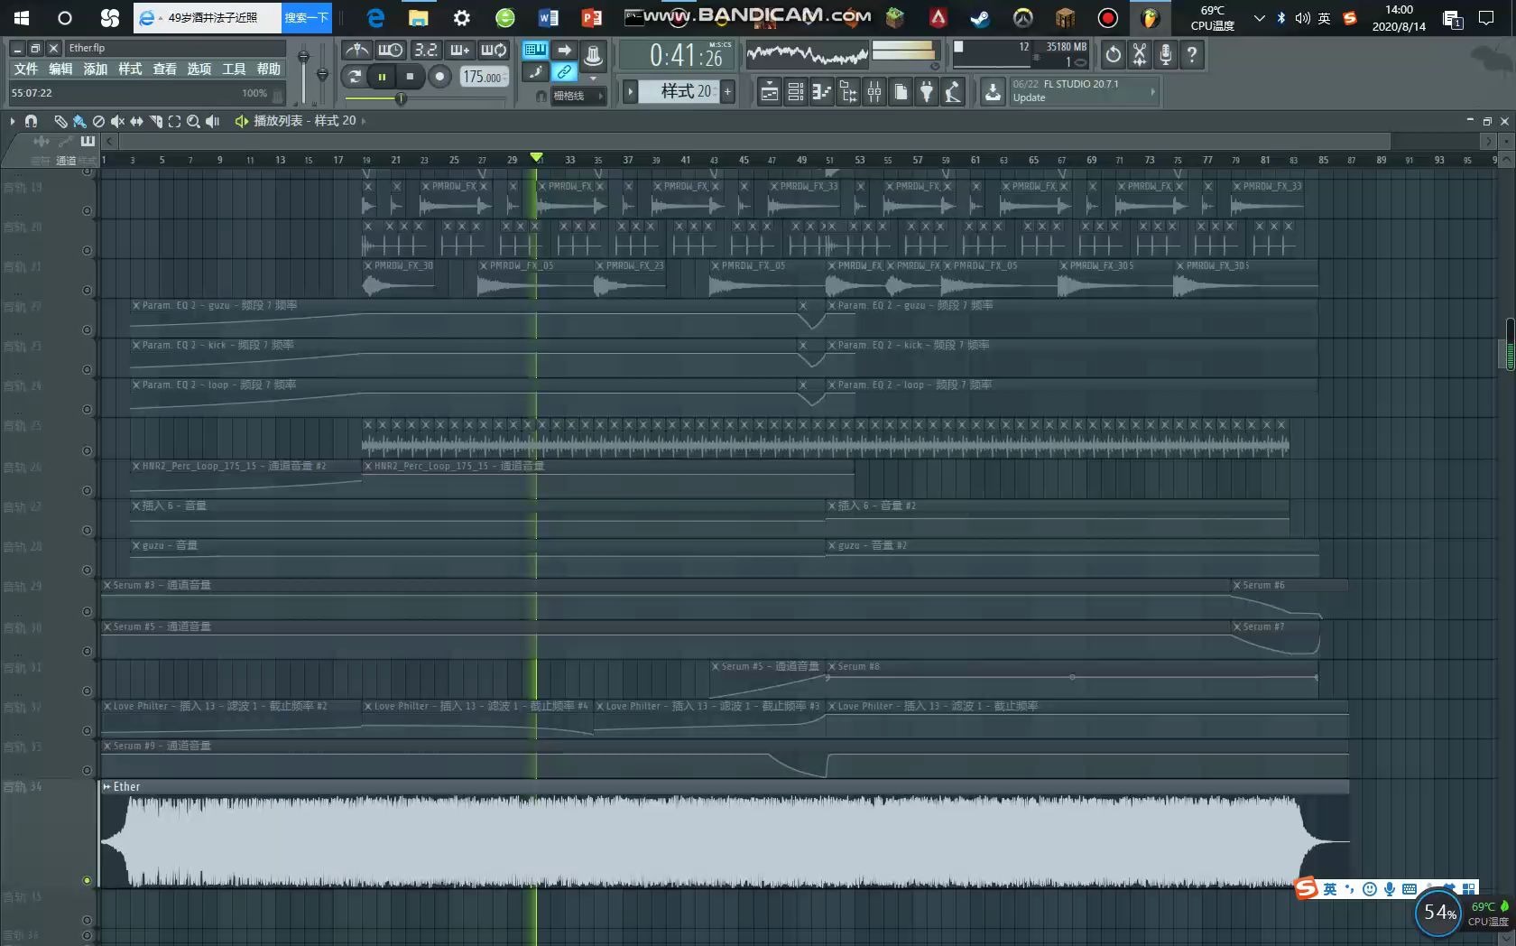Open the 编辑 menu
Image resolution: width=1516 pixels, height=946 pixels.
point(60,70)
